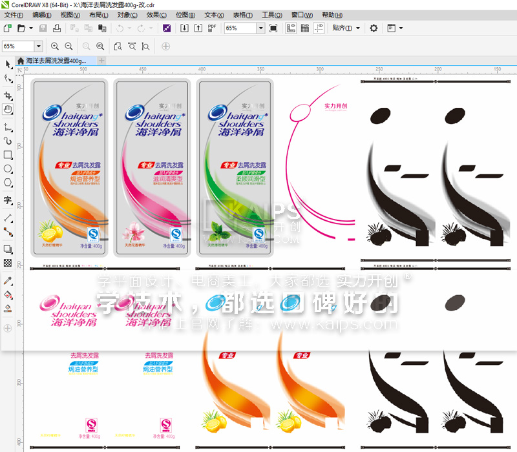
Task: Open the 位图 menu
Action: tap(185, 15)
